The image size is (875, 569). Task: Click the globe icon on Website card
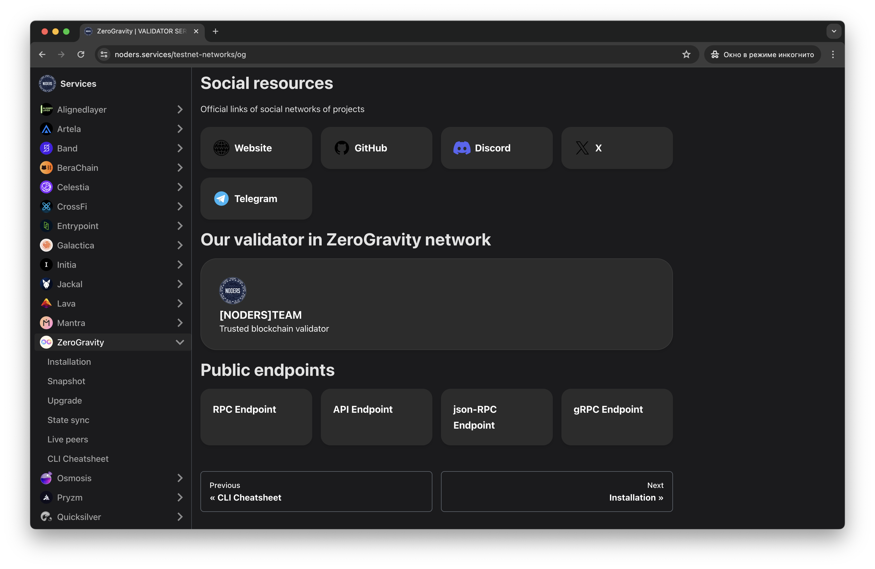(x=221, y=148)
